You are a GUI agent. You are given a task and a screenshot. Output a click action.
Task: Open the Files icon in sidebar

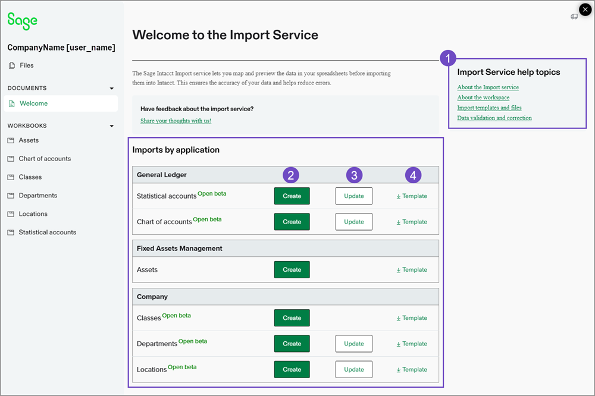coord(12,65)
